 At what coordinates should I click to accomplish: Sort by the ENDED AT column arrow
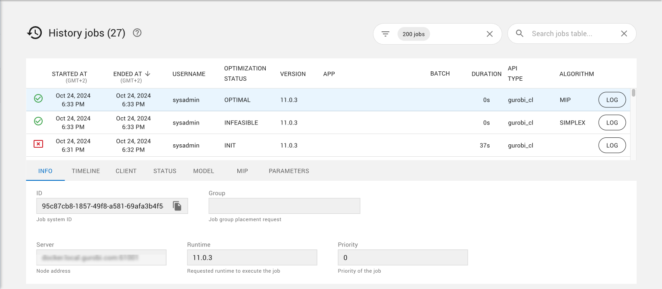pos(148,73)
